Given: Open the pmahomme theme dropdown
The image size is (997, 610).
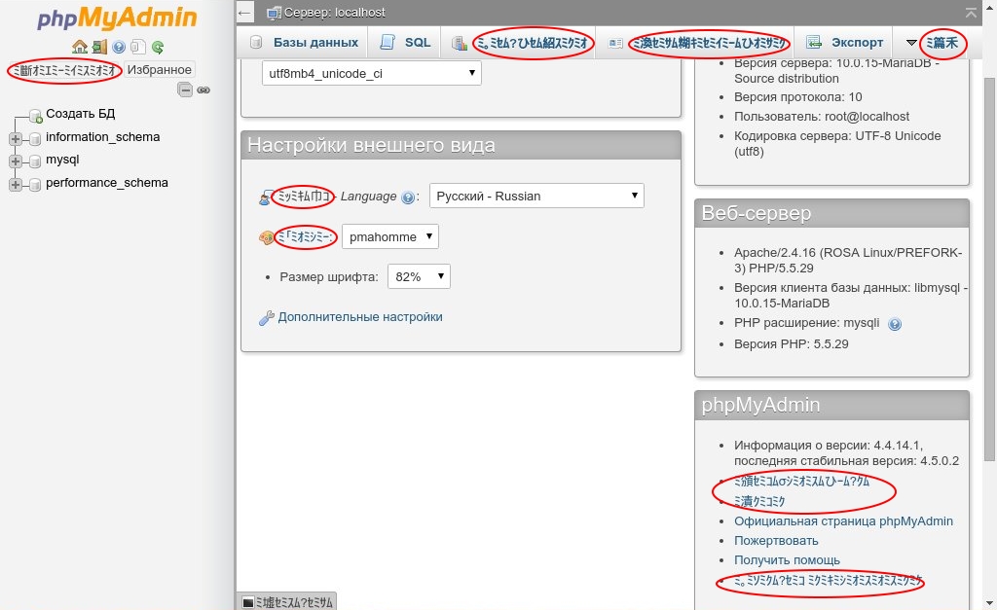Looking at the screenshot, I should click(x=390, y=236).
